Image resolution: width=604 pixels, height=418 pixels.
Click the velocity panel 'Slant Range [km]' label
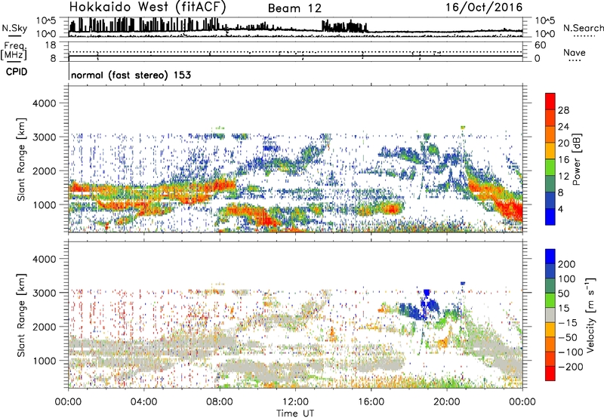point(21,315)
